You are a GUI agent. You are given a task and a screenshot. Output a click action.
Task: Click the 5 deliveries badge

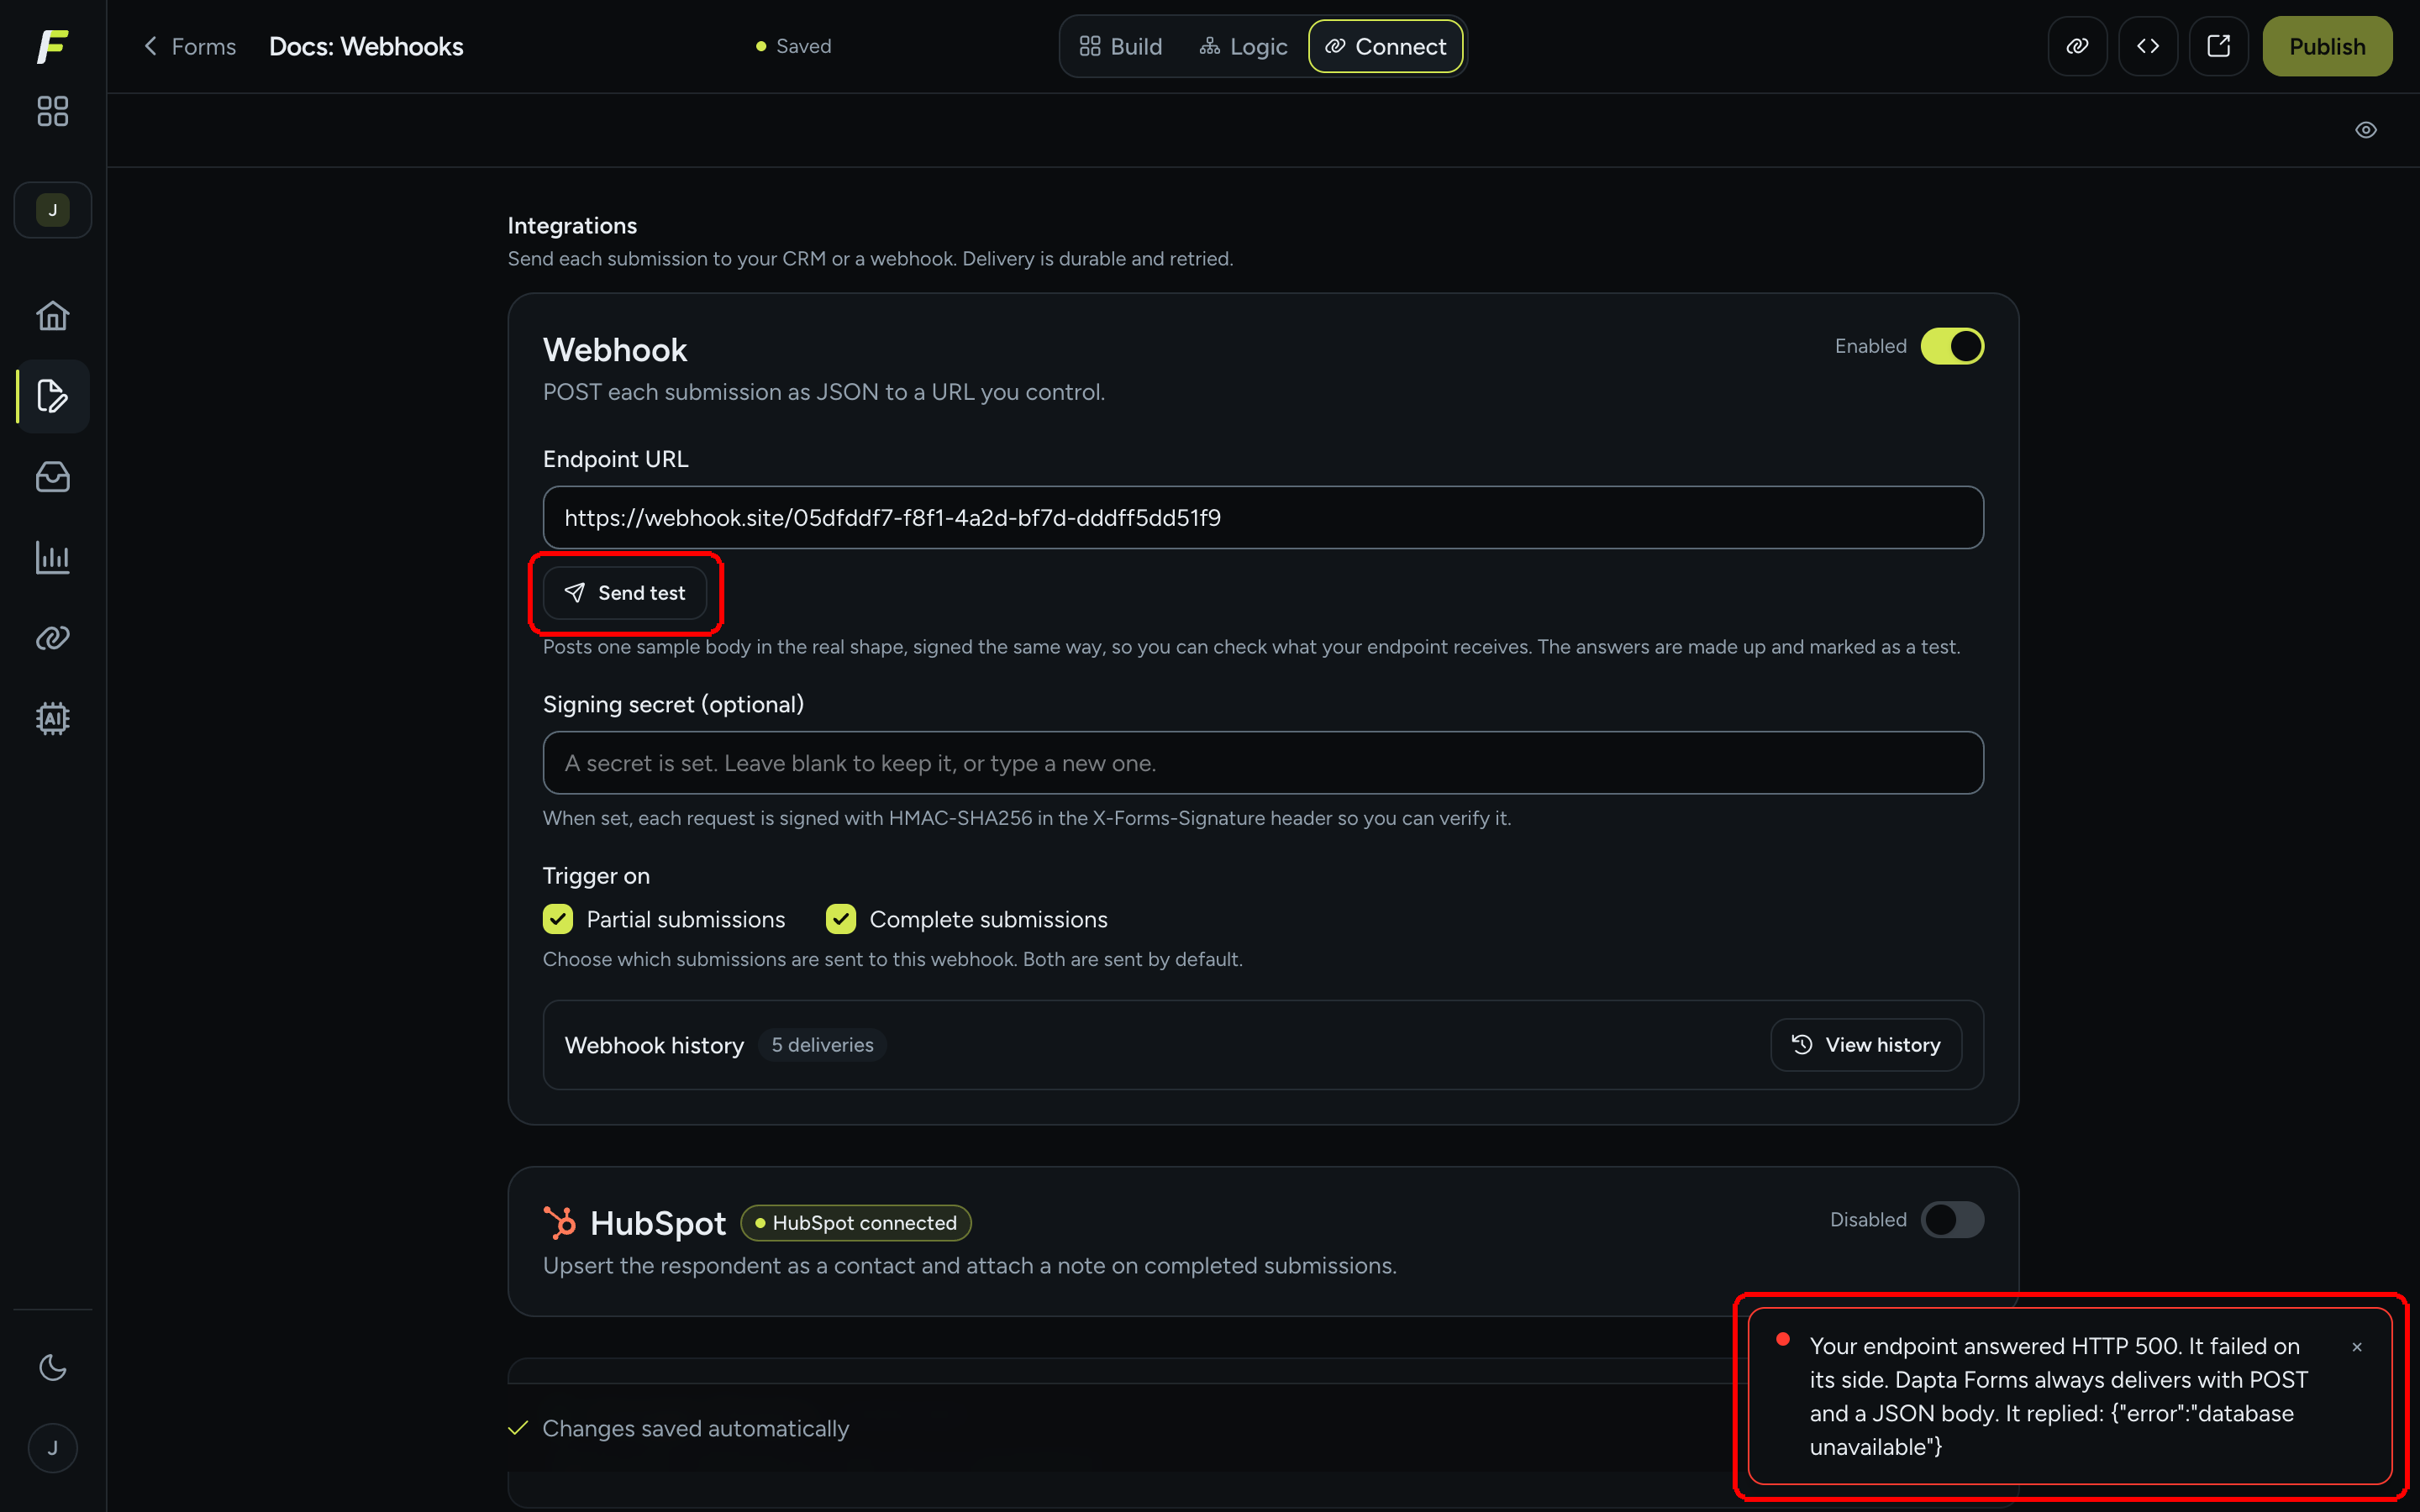pyautogui.click(x=822, y=1045)
